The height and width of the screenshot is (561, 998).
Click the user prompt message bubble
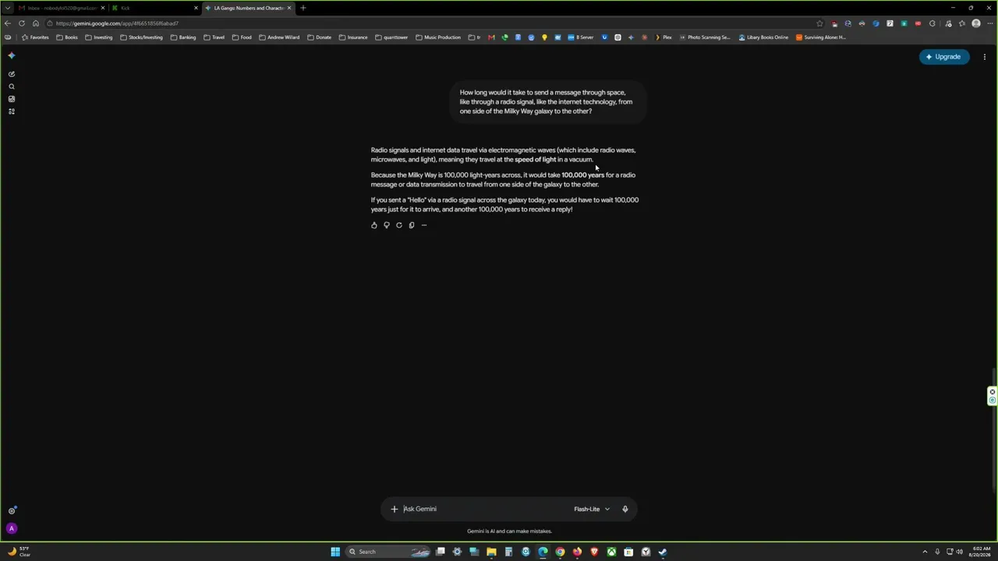pos(549,102)
